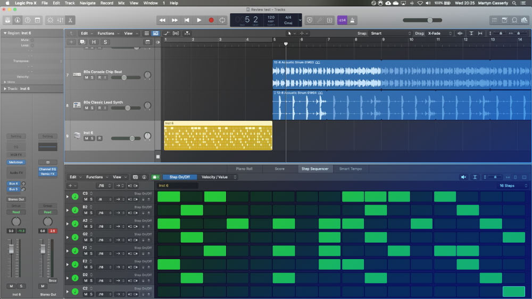Select 12-8 Acoustic Strum 01#03 audio region

point(402,74)
